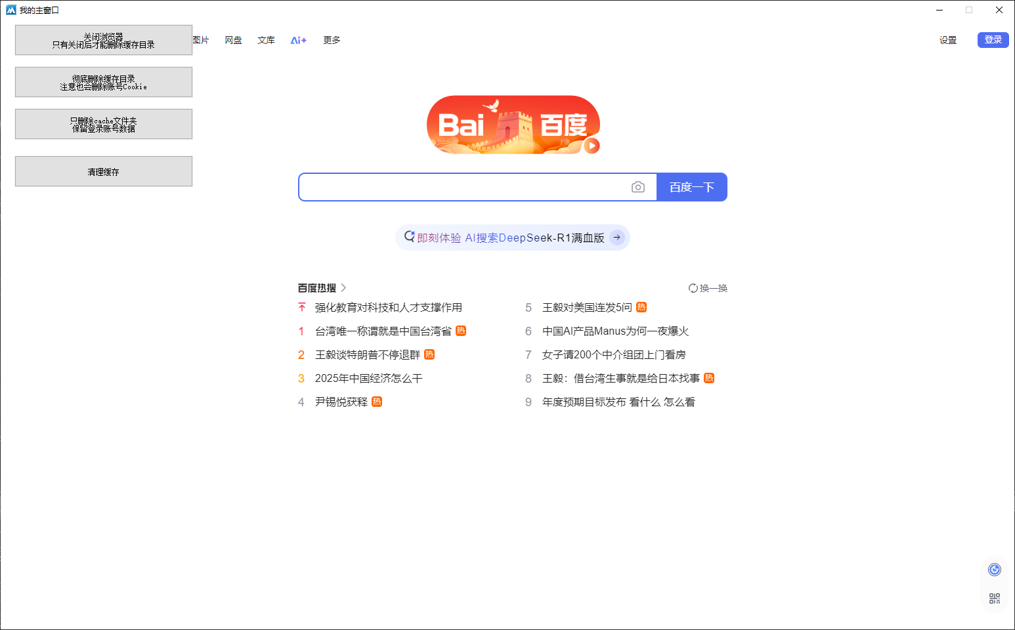The height and width of the screenshot is (630, 1015).
Task: Click the arrow icon on the DeepSeek banner
Action: [617, 238]
